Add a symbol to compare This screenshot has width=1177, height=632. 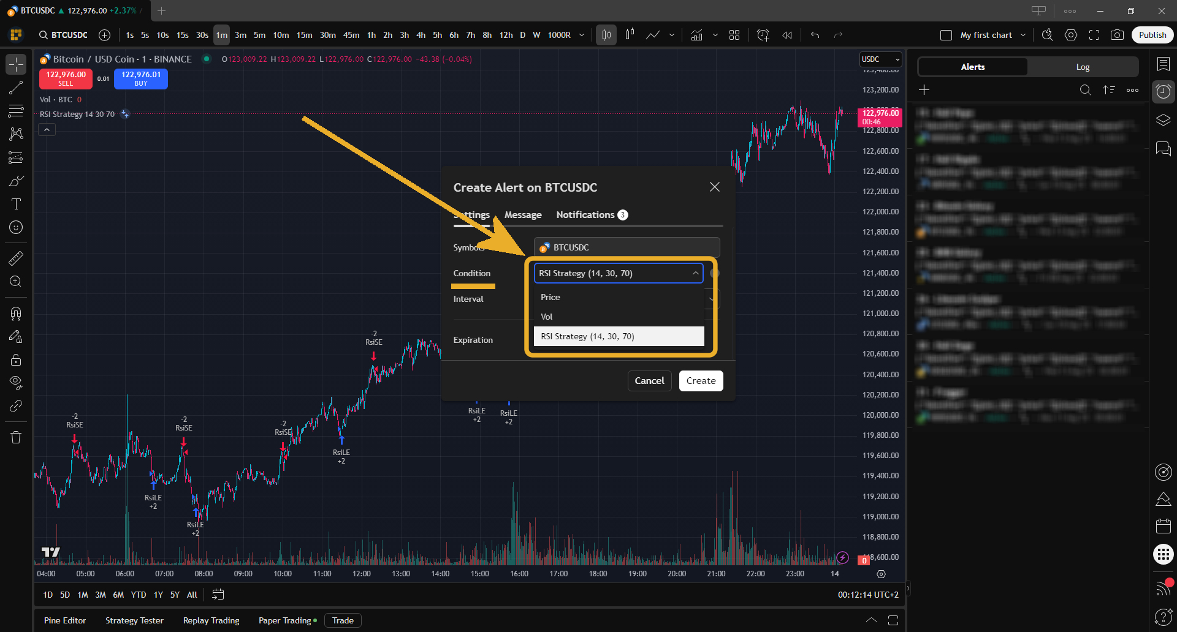click(105, 35)
